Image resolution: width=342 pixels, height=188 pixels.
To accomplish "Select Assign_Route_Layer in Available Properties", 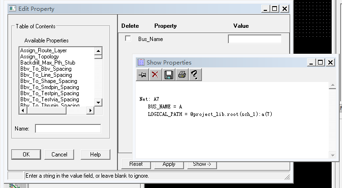I will [x=43, y=50].
